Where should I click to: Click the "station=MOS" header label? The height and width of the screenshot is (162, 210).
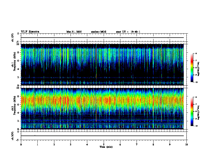click(99, 32)
